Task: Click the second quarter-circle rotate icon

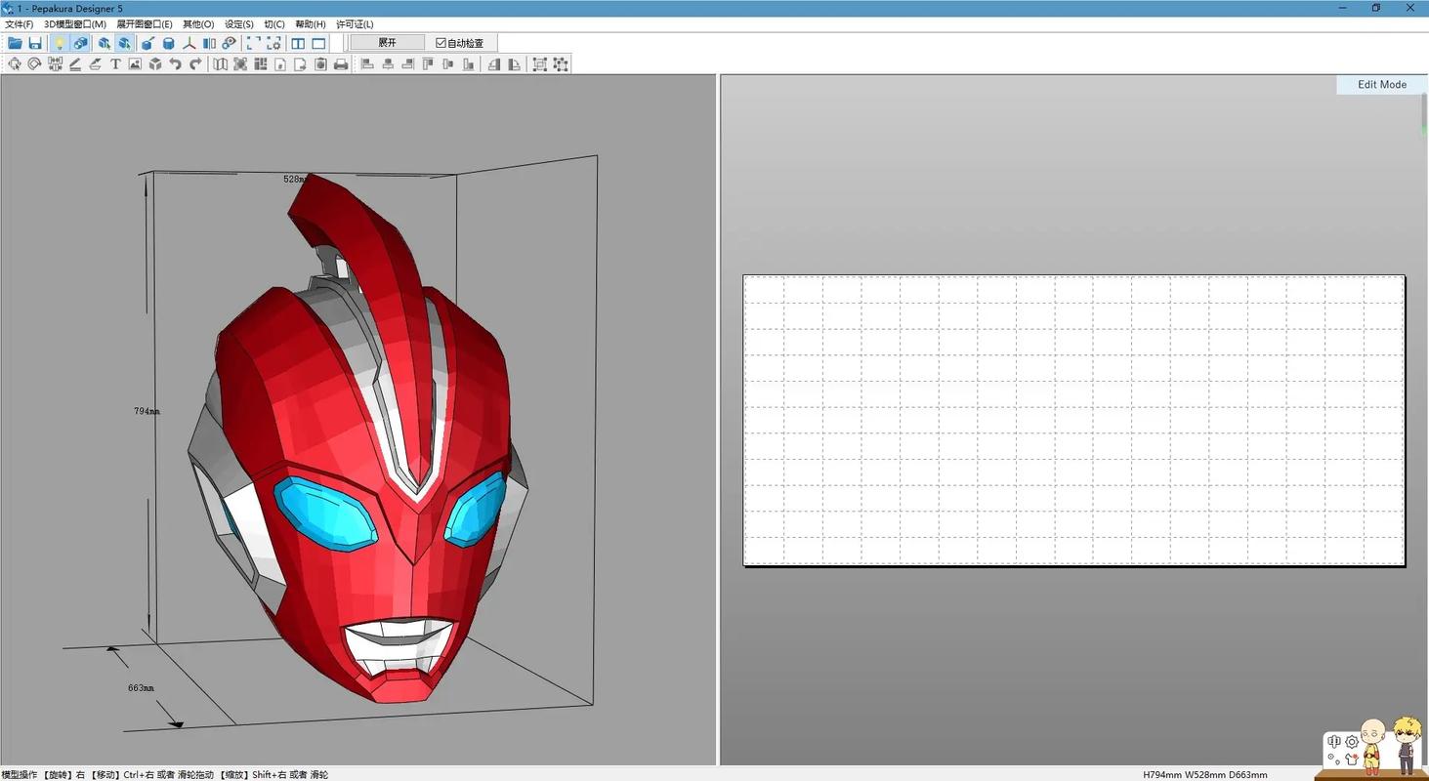Action: pos(514,64)
